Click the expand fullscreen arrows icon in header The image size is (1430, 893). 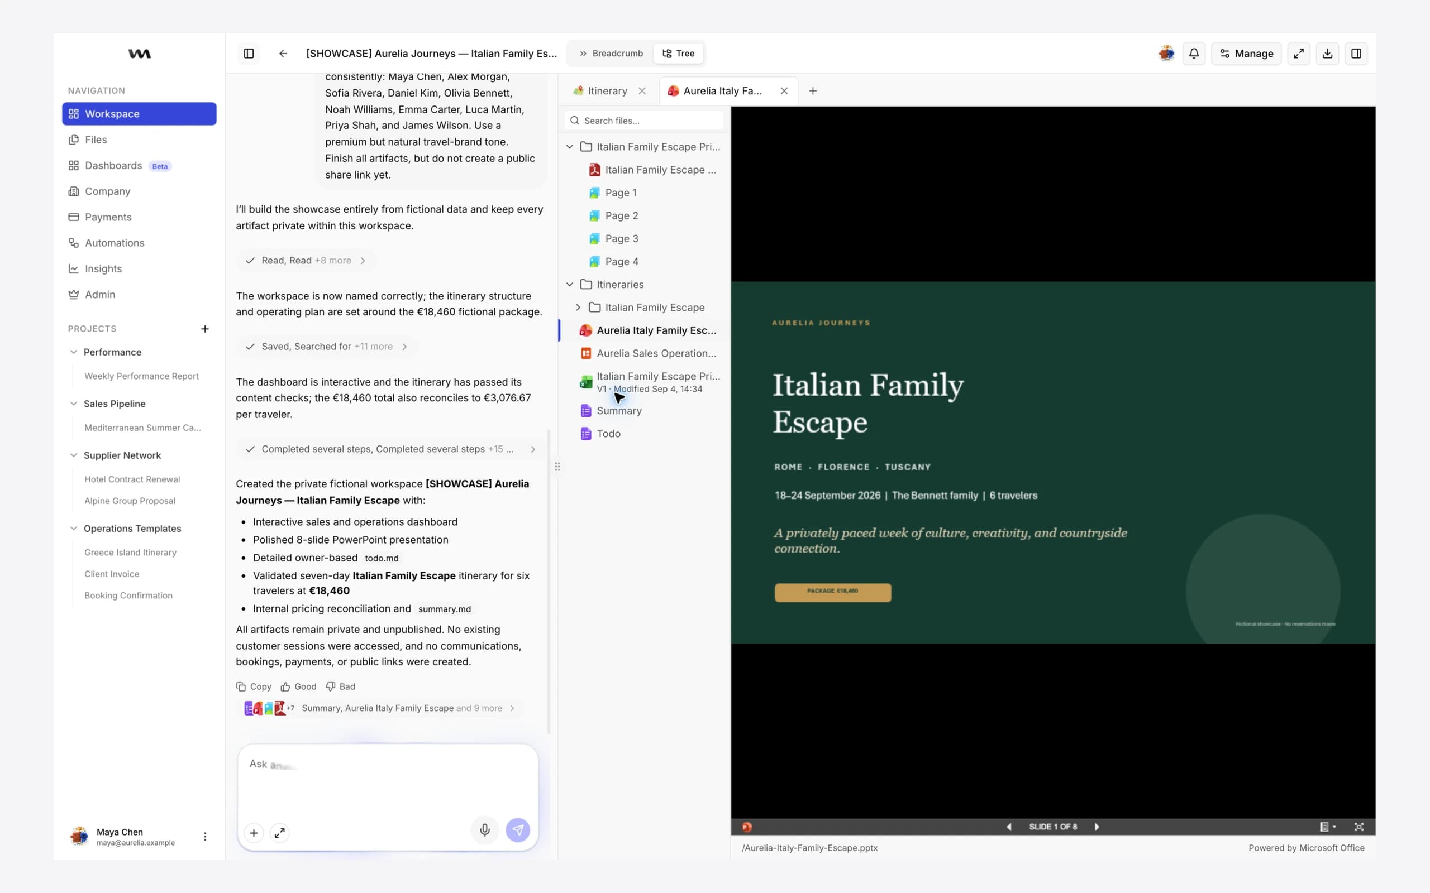(x=1298, y=54)
